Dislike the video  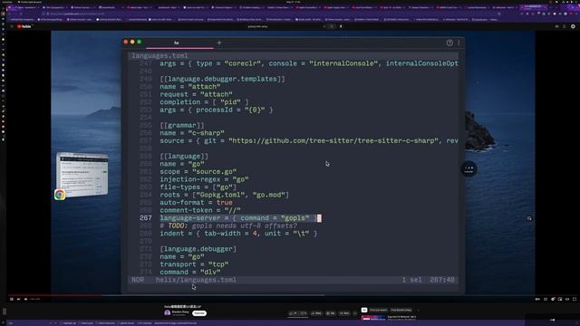[304, 313]
